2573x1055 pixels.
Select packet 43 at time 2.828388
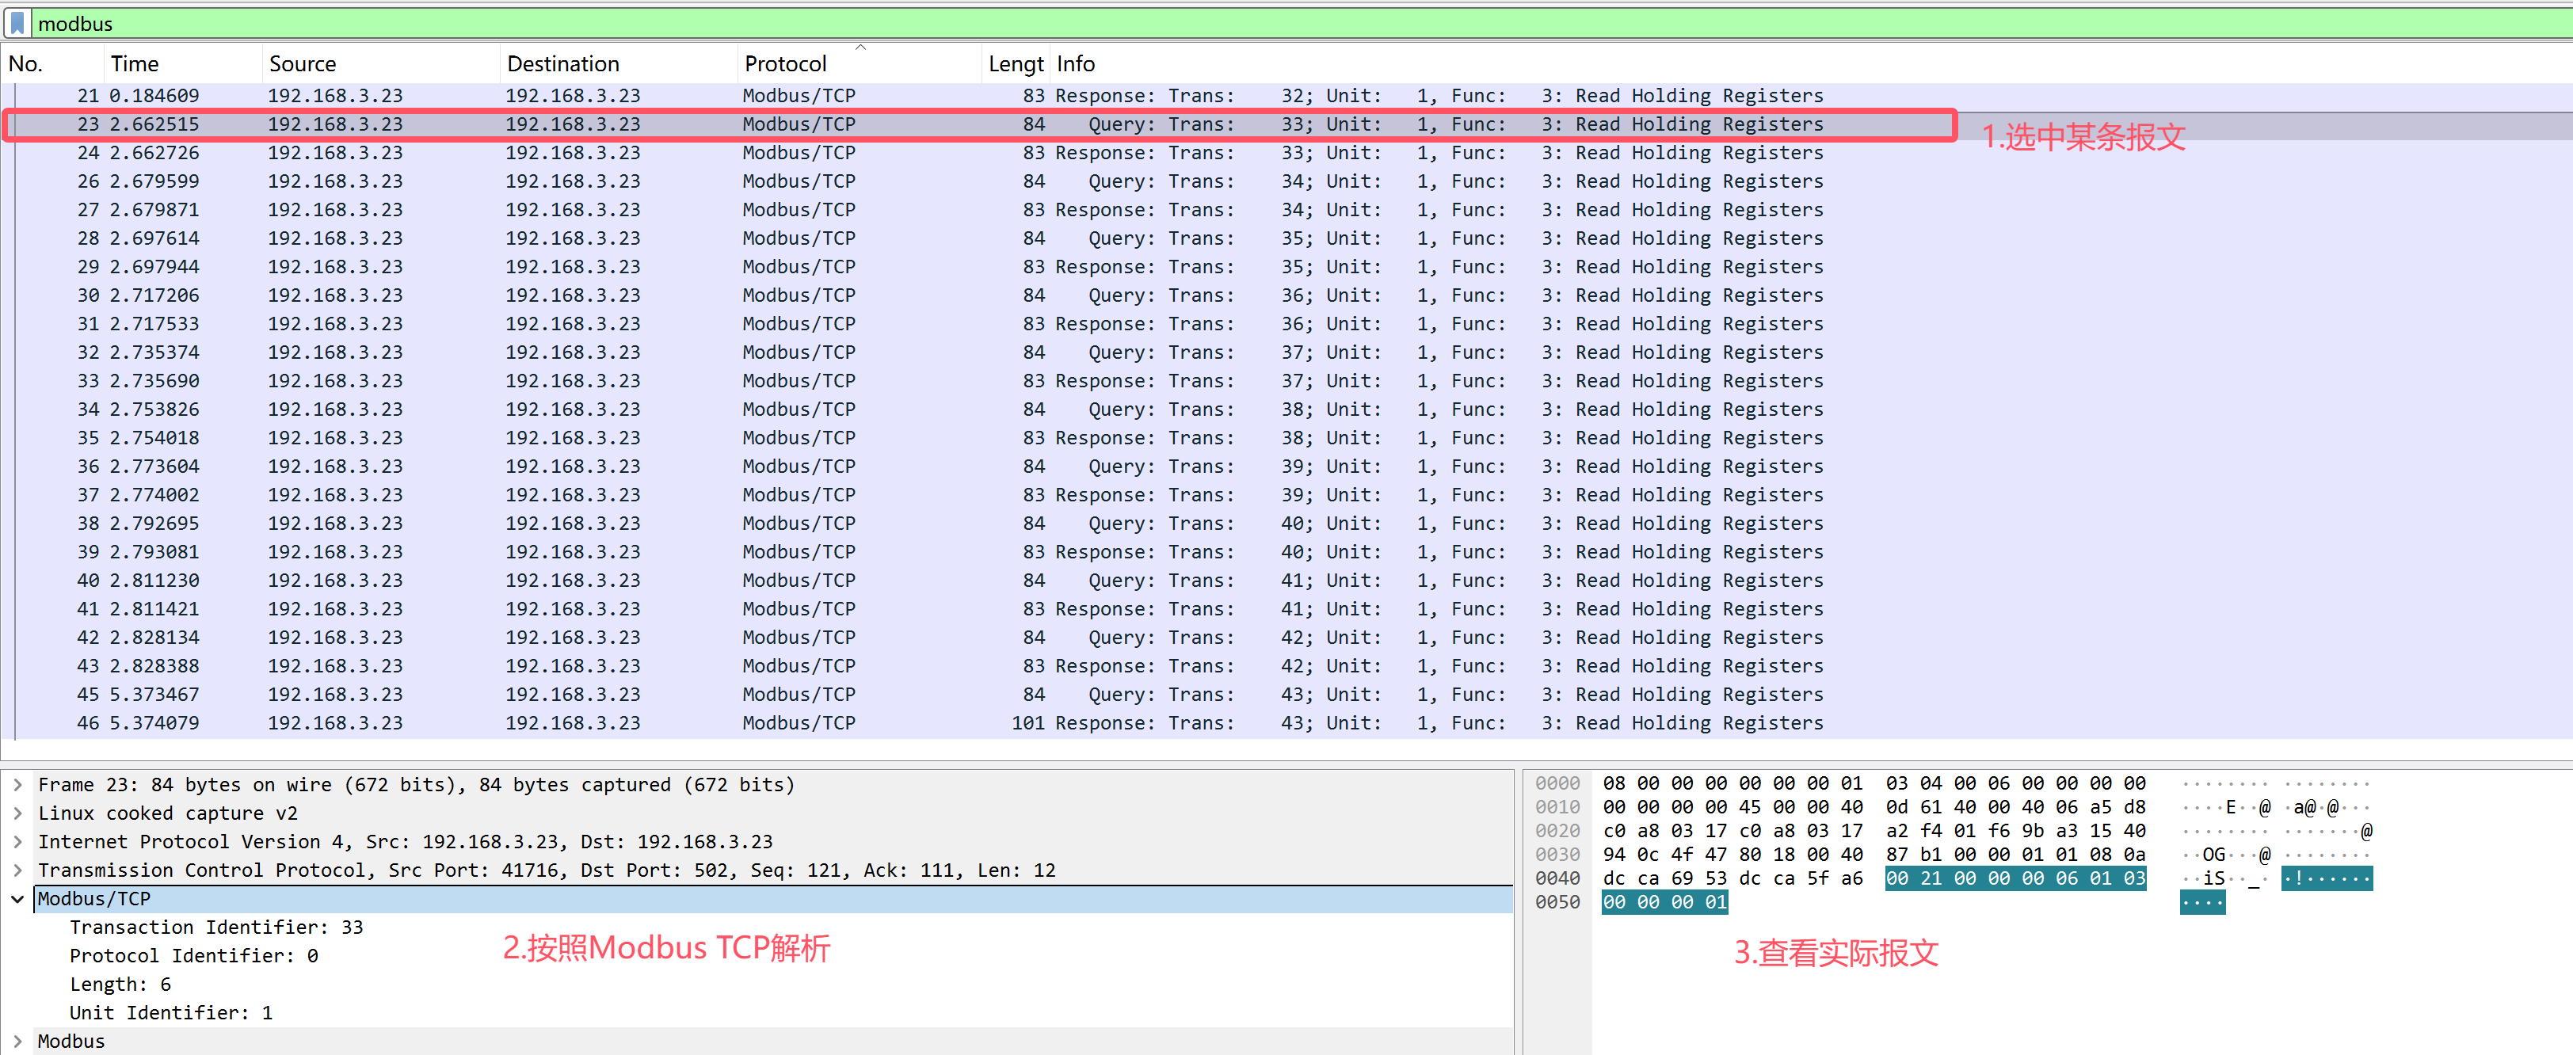[1286, 665]
